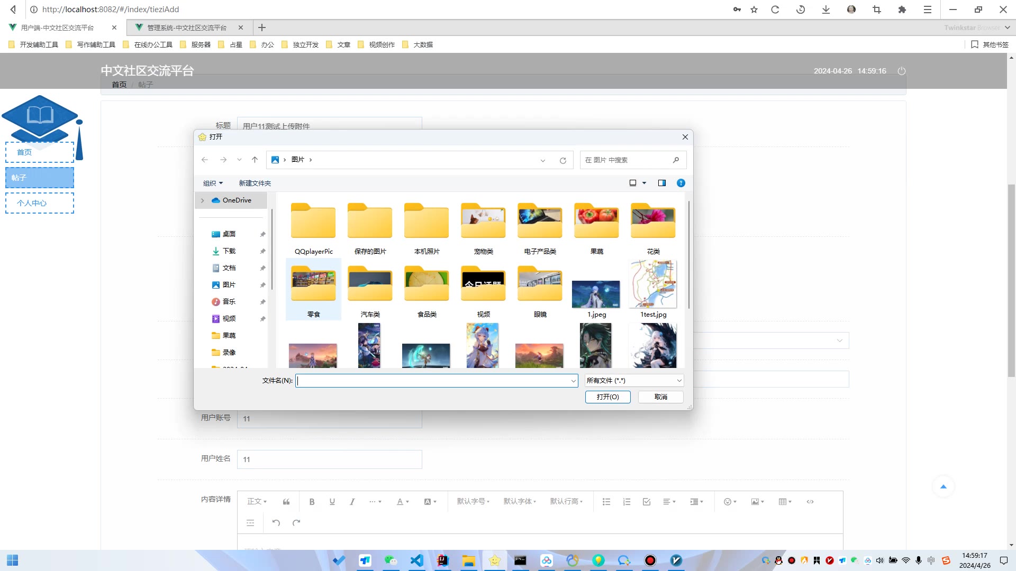1016x571 pixels.
Task: Click the logout power icon in header
Action: [902, 71]
